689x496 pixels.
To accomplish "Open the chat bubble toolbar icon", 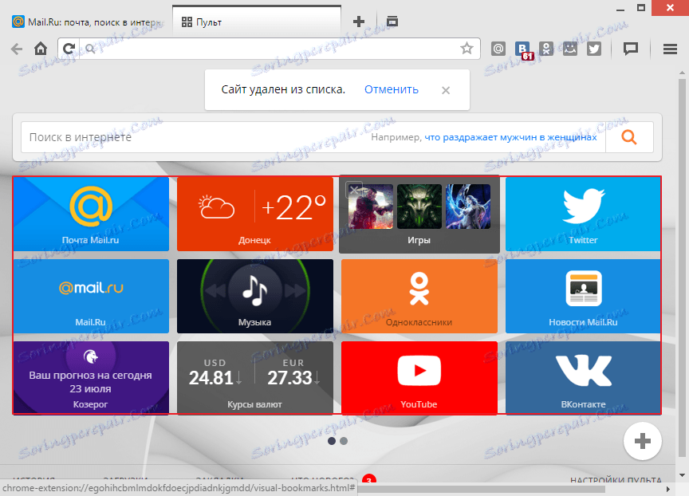I will point(631,49).
